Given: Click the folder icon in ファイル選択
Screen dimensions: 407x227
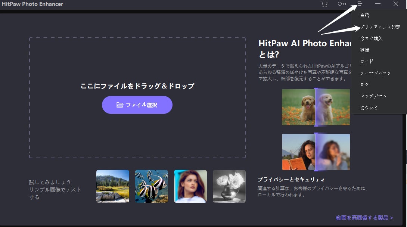Looking at the screenshot, I should [x=119, y=105].
